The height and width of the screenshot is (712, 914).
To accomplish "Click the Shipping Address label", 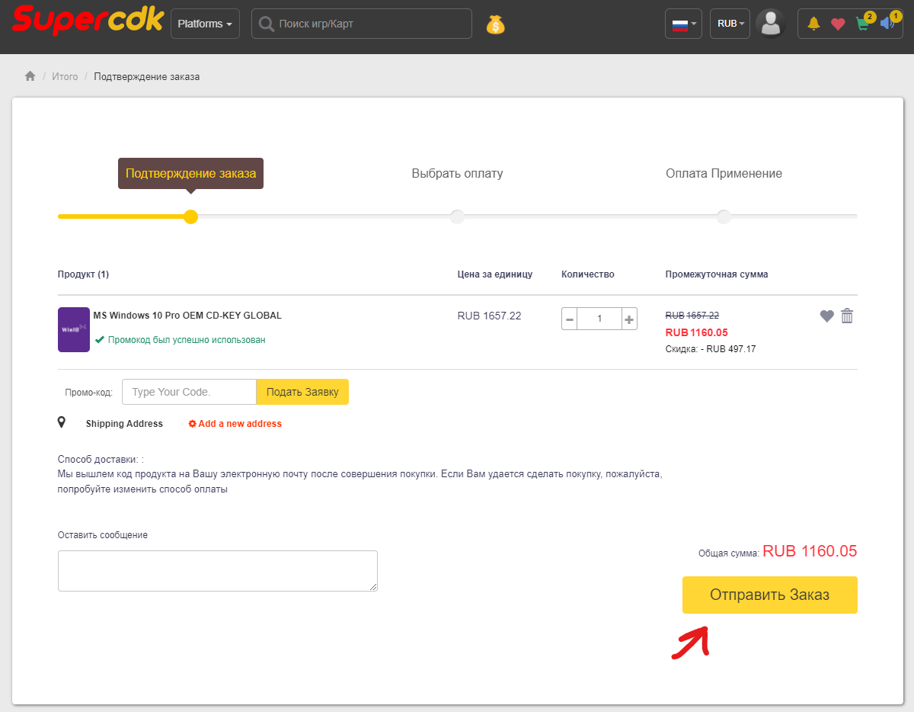I will (x=124, y=424).
